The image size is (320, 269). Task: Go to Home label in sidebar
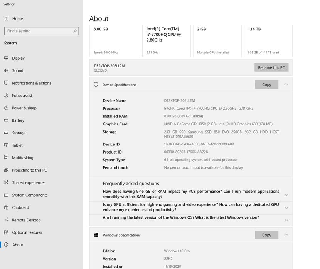[18, 19]
